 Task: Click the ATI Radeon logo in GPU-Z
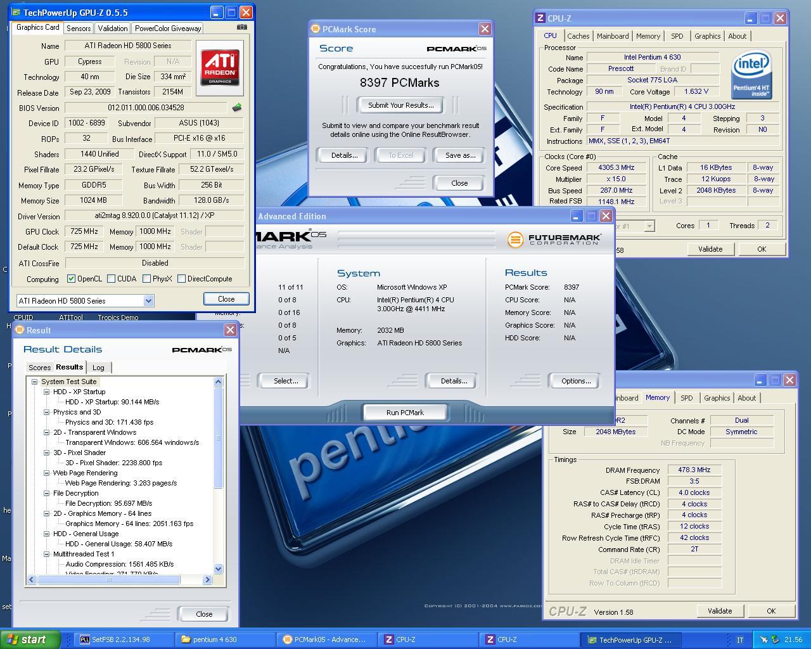[220, 68]
